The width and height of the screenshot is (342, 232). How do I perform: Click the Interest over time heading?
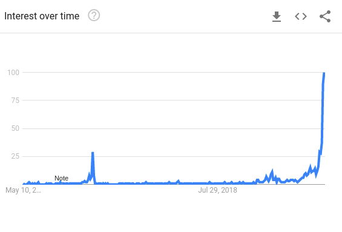(42, 16)
